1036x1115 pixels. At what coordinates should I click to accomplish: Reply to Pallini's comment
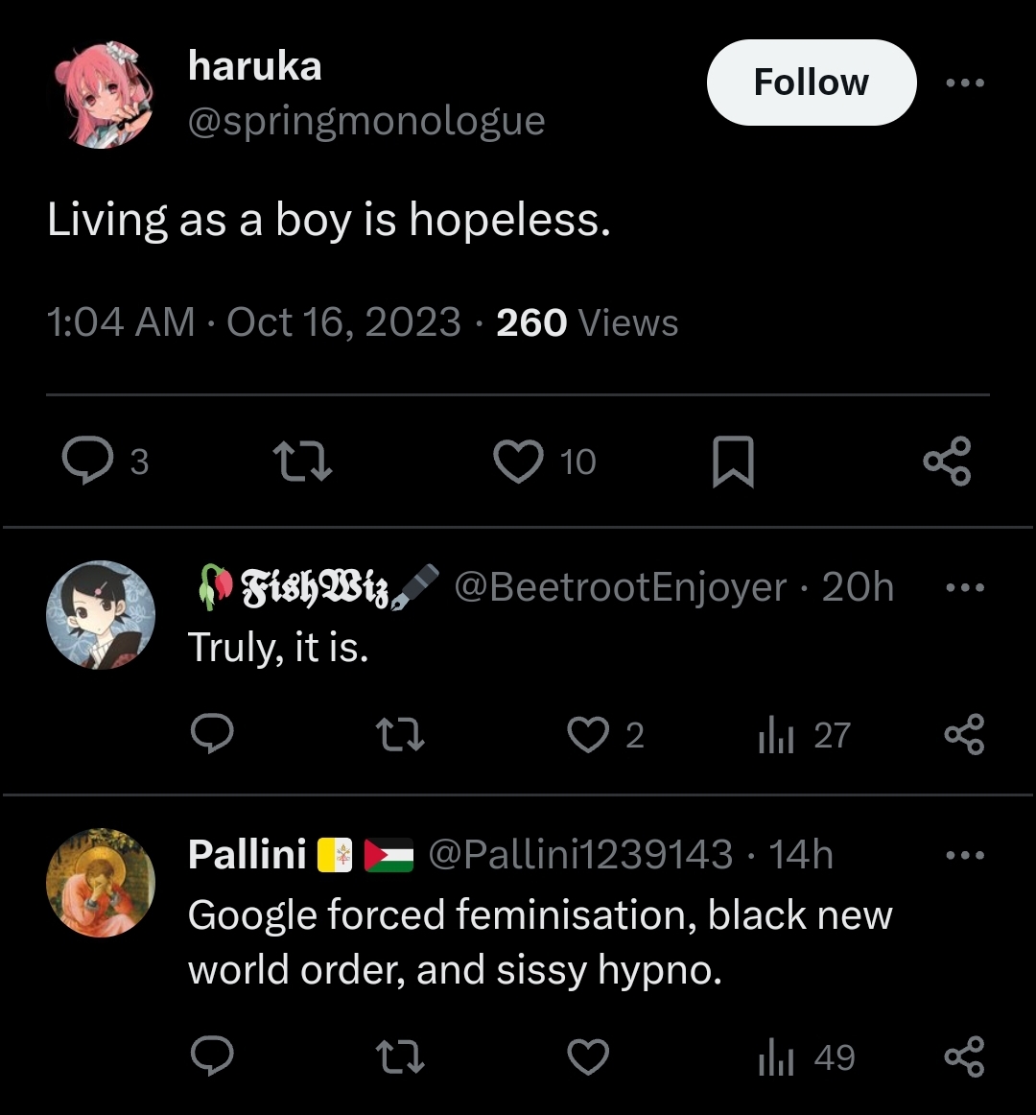click(x=213, y=1056)
